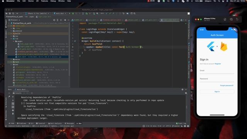Viewport: 247px width, 139px height.
Task: Click the Sign in button in simulator
Action: [x=217, y=92]
